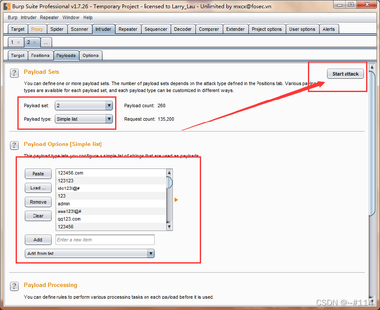The height and width of the screenshot is (310, 380).
Task: Open new attack tab with ellipsis
Action: click(x=46, y=43)
